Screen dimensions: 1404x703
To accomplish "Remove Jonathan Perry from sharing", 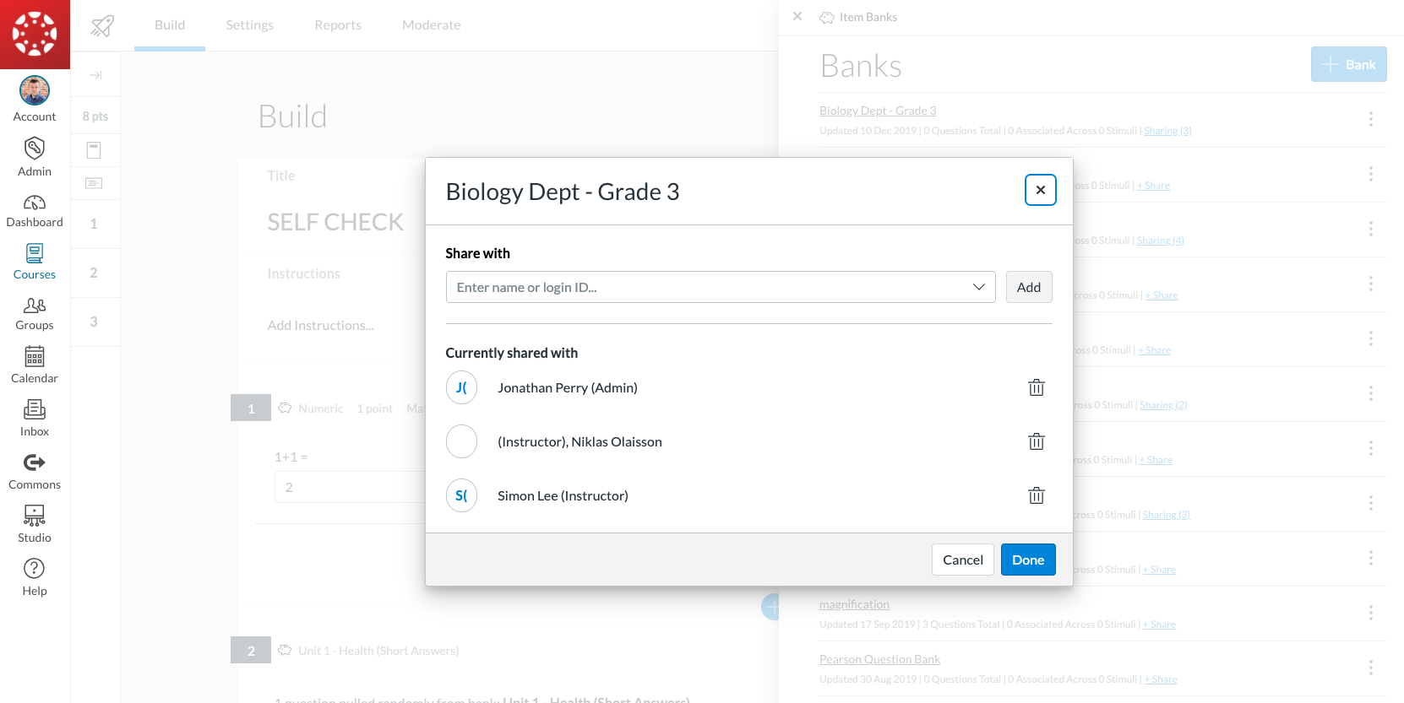I will [x=1037, y=387].
